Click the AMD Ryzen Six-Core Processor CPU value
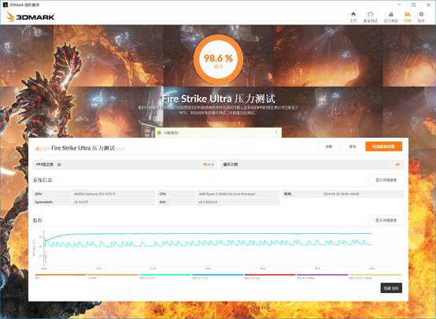 tap(227, 194)
